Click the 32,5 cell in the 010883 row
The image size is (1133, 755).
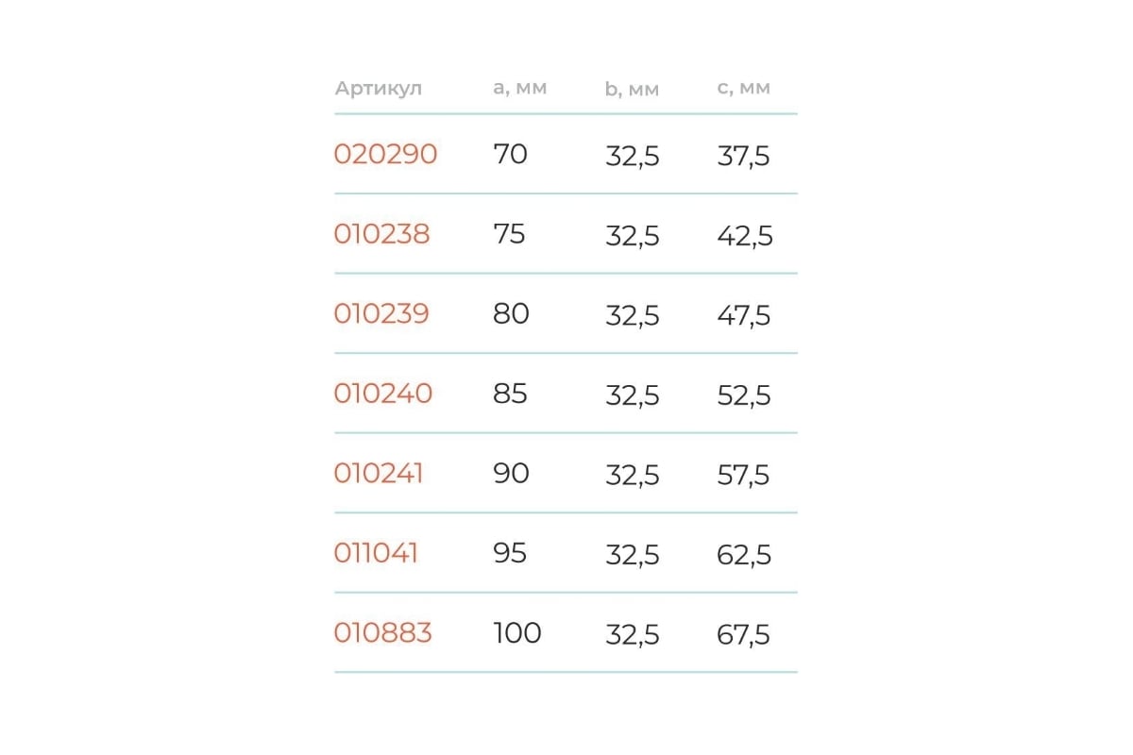tap(632, 634)
